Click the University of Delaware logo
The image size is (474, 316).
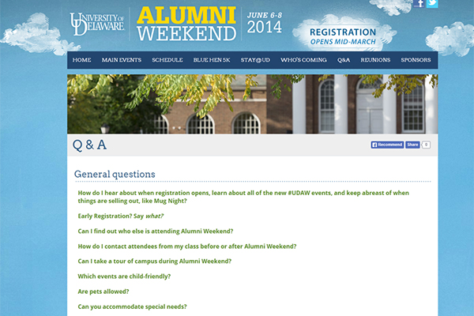[97, 24]
